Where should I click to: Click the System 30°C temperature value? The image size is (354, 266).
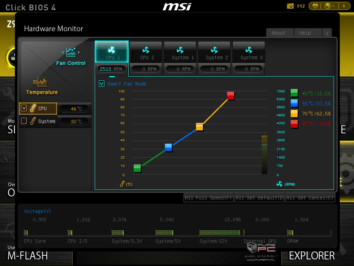75,122
